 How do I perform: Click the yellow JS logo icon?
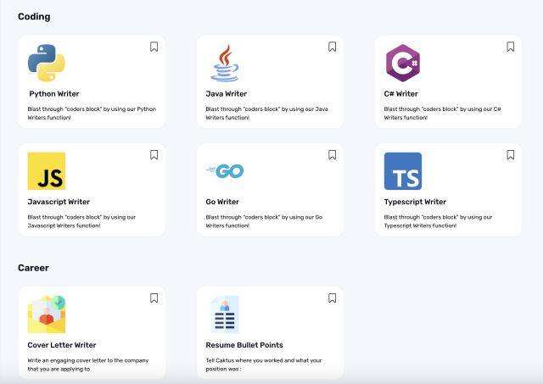click(x=46, y=171)
